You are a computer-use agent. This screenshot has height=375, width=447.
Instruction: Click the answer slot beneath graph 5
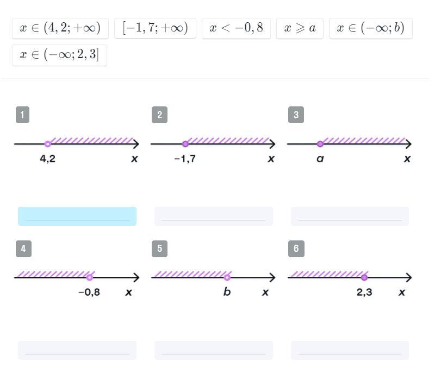click(214, 350)
